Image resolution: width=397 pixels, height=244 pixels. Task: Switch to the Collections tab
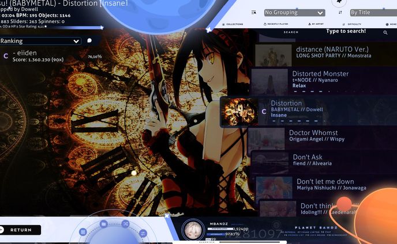point(233,24)
